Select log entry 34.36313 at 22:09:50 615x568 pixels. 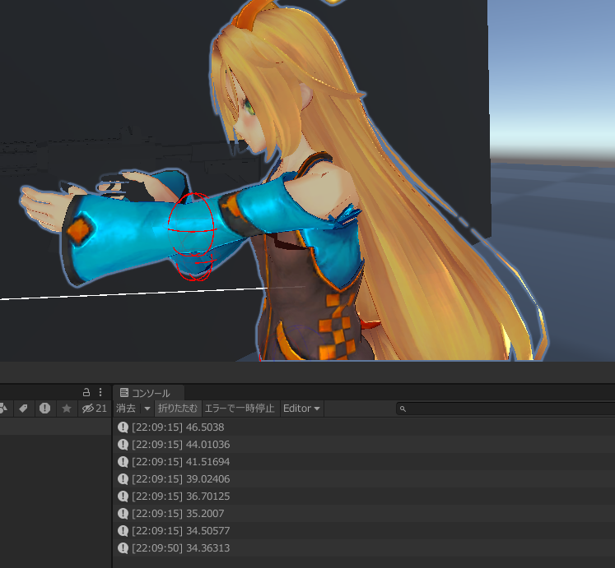(x=364, y=547)
